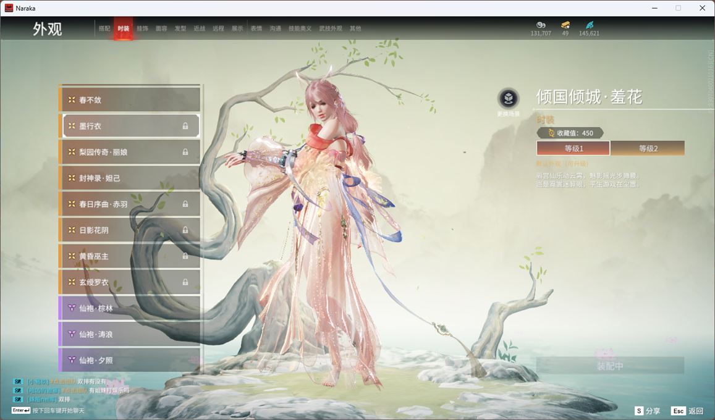715x420 pixels.
Task: Click the 收藏值 450 badge
Action: tap(570, 133)
